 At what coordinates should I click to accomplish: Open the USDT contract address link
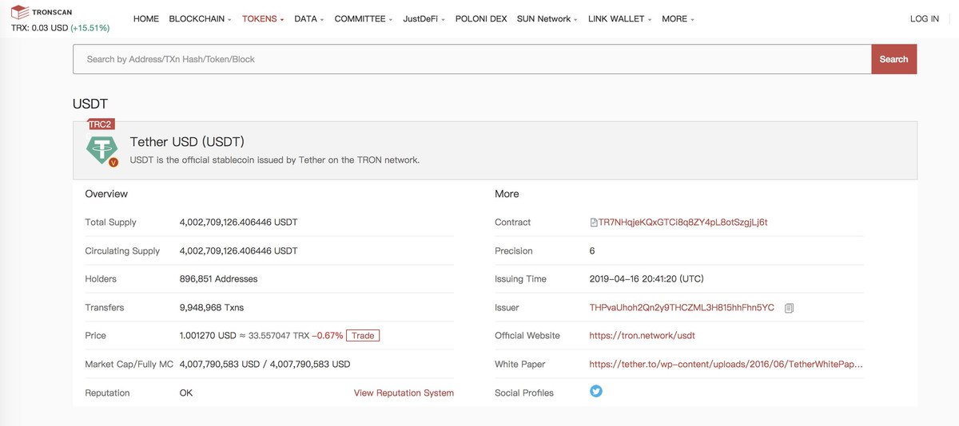click(x=682, y=223)
